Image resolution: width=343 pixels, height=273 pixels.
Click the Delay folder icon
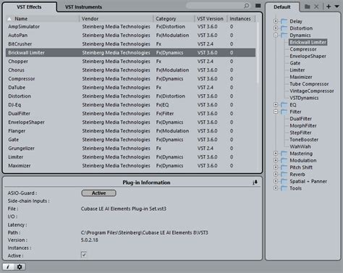284,21
